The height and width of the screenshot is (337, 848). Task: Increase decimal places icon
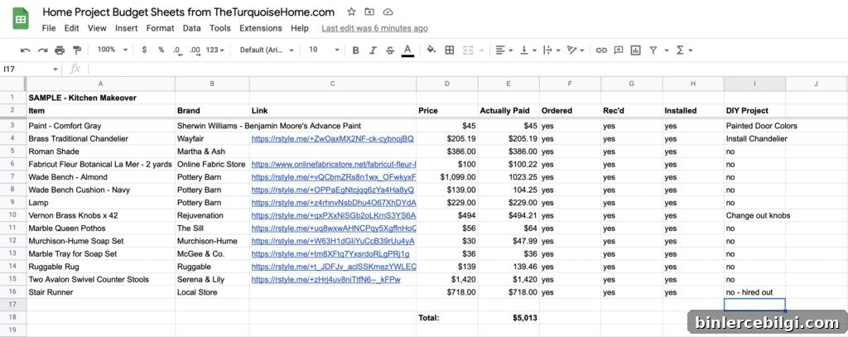coord(195,51)
